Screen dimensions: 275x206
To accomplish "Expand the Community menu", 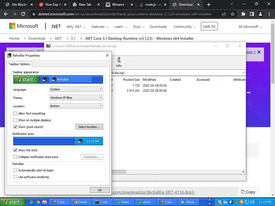I will [x=184, y=27].
